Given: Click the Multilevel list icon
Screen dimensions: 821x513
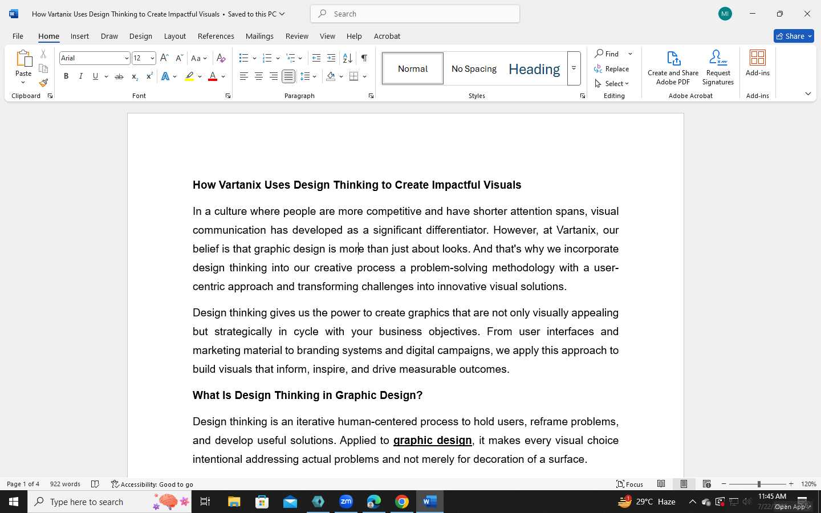Looking at the screenshot, I should click(290, 58).
